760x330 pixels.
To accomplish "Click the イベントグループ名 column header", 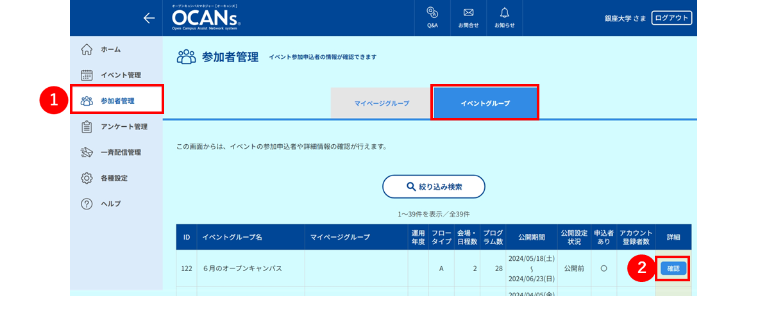I will tap(251, 238).
